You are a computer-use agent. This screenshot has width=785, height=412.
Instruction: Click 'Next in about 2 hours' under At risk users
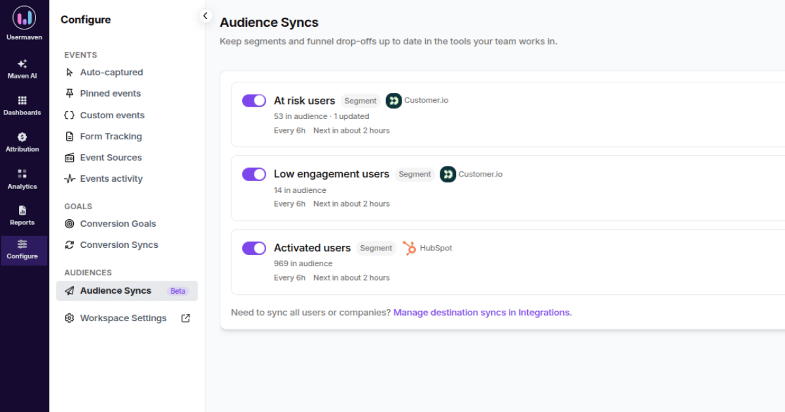tap(351, 130)
